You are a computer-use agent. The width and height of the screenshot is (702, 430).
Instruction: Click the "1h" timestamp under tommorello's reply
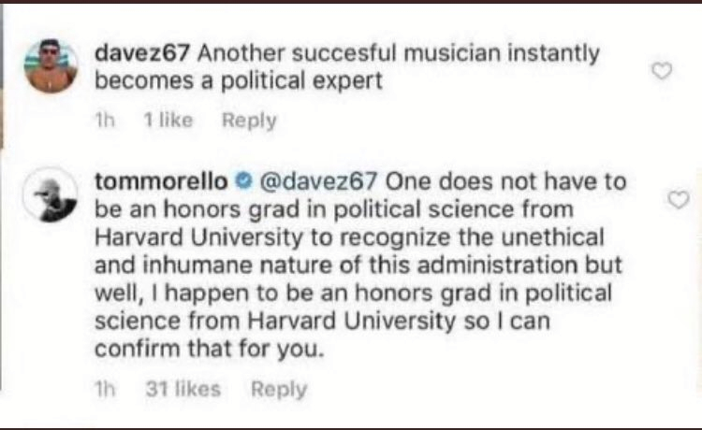pyautogui.click(x=105, y=389)
